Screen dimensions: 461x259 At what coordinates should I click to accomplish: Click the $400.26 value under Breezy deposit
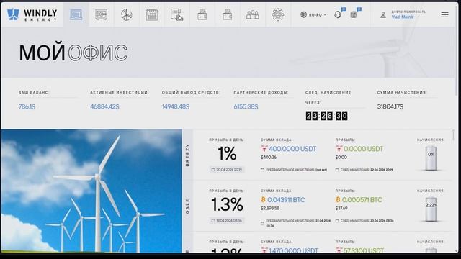point(269,158)
